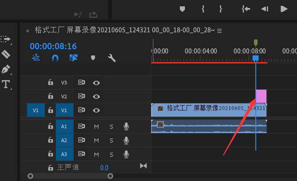Hide V3 track output with eye icon
This screenshot has width=297, height=181.
click(96, 83)
